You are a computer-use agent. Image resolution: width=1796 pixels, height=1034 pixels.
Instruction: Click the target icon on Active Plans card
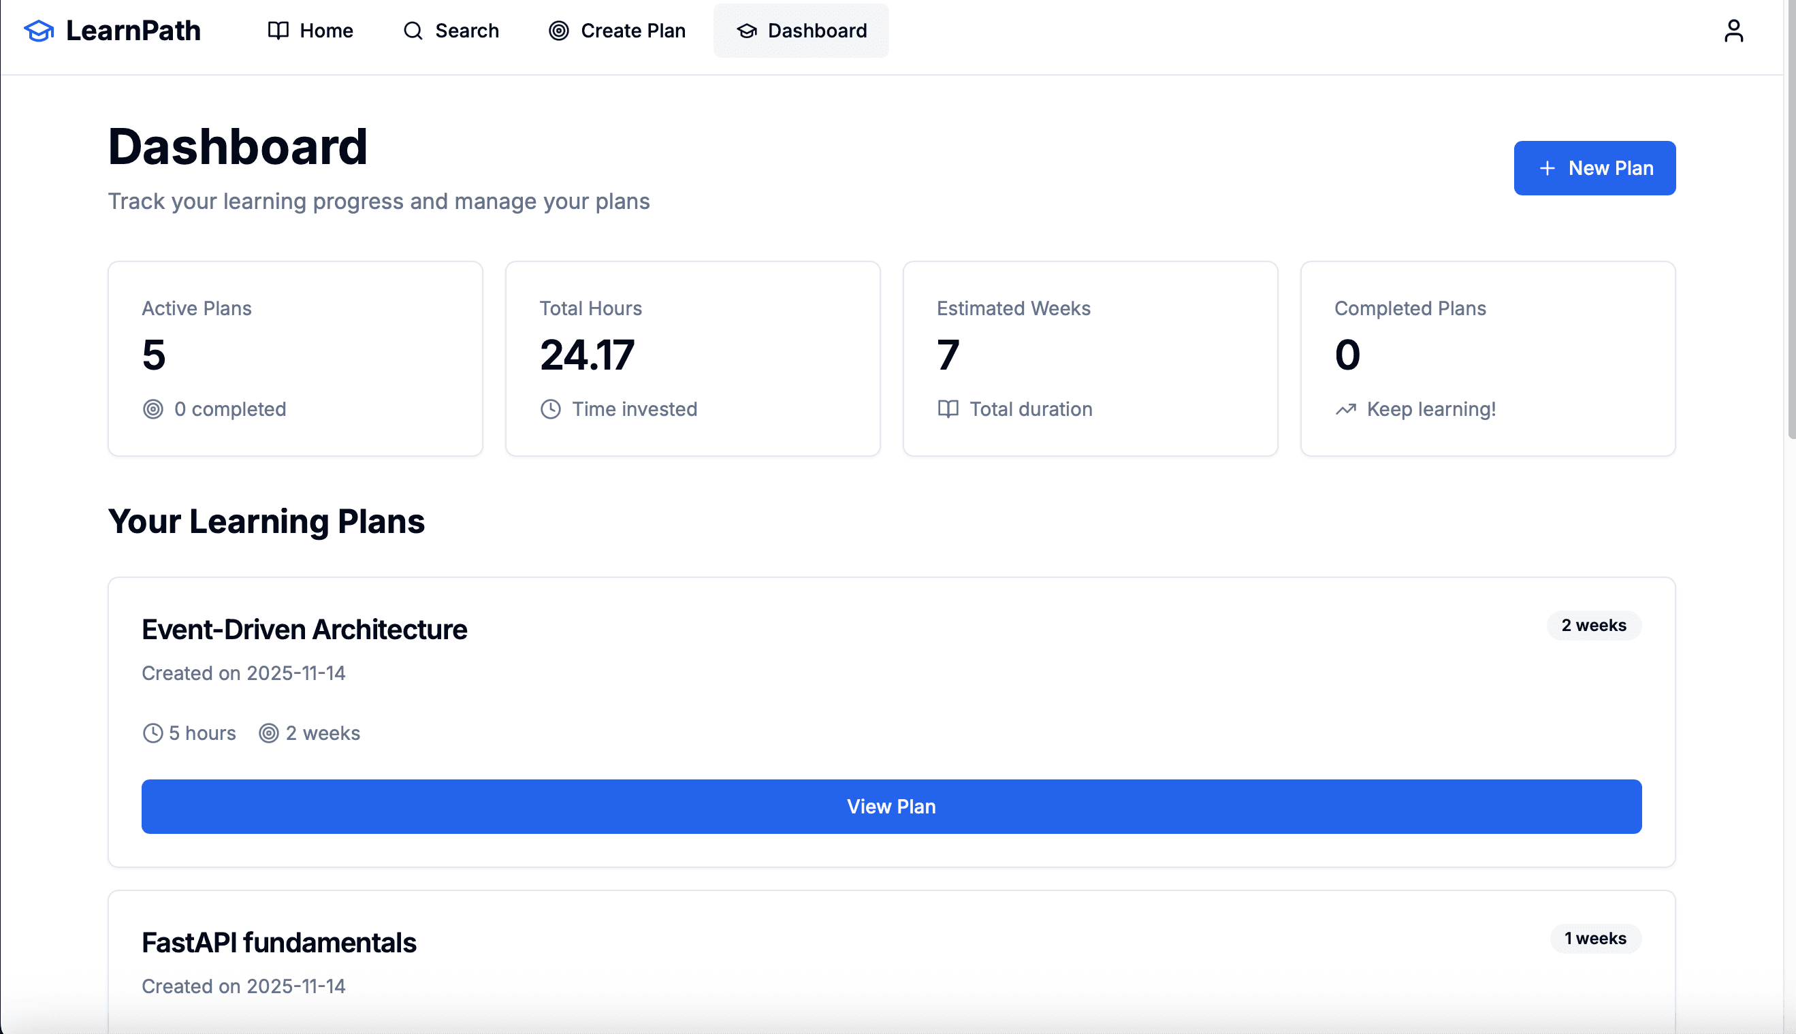point(153,408)
